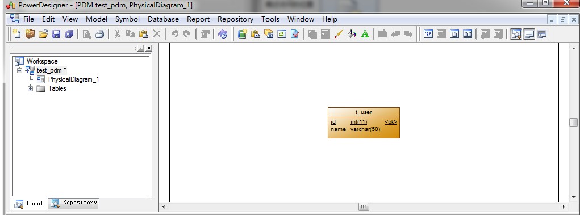Select the t_user table symbol

[x=364, y=123]
